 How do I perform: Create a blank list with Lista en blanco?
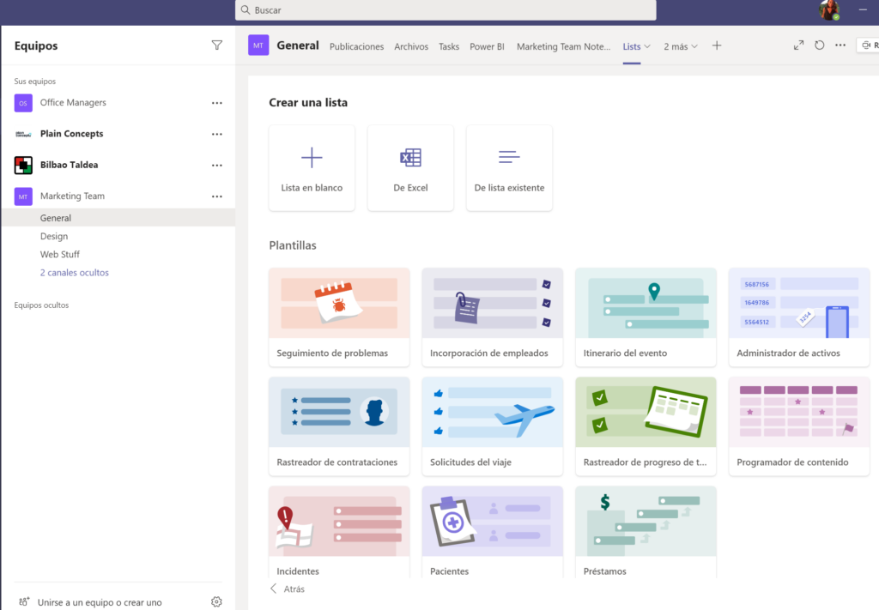312,168
